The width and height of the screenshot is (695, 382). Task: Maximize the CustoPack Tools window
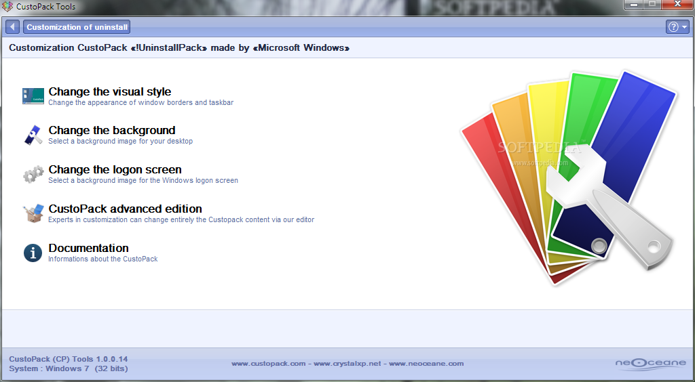(652, 5)
